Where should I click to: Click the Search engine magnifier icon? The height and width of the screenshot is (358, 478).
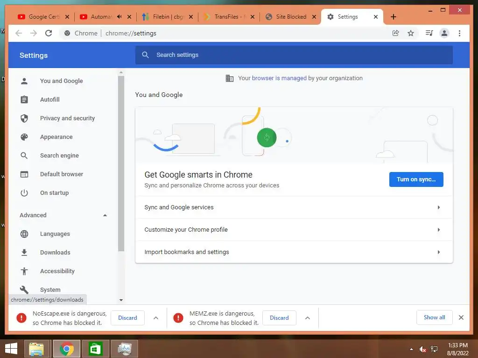pyautogui.click(x=24, y=156)
